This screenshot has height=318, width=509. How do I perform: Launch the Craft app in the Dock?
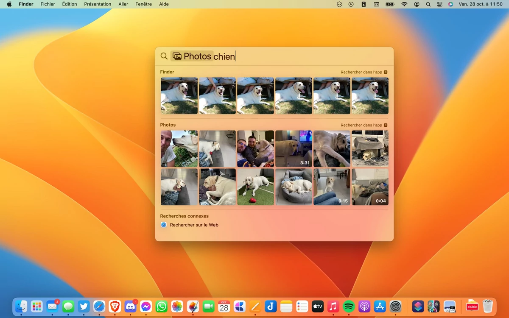(240, 306)
